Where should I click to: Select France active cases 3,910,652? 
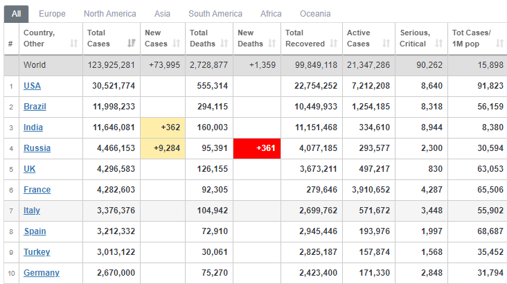coord(371,190)
